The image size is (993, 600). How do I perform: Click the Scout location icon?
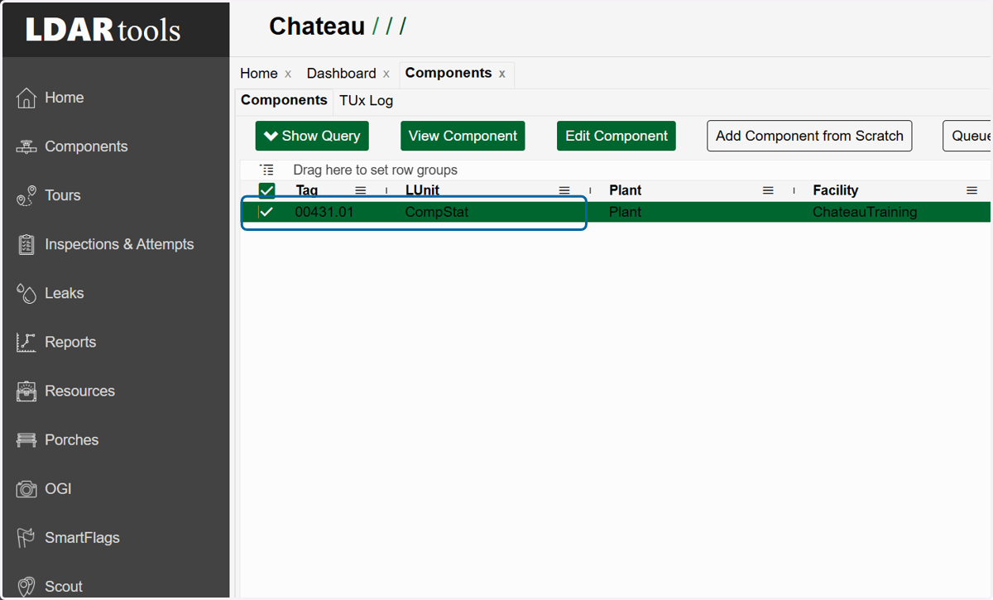26,586
